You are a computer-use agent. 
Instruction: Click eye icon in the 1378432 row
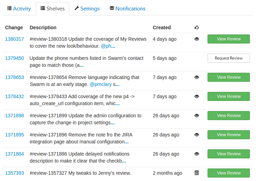click(197, 96)
